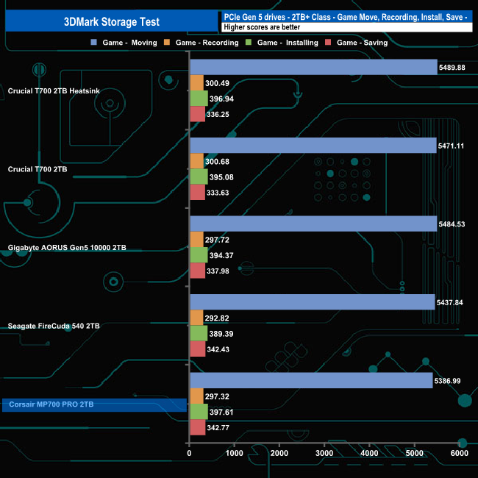Click the value 397.61
This screenshot has width=478, height=478.
coord(221,412)
